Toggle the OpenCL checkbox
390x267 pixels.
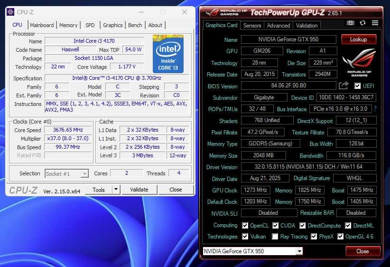pos(245,226)
